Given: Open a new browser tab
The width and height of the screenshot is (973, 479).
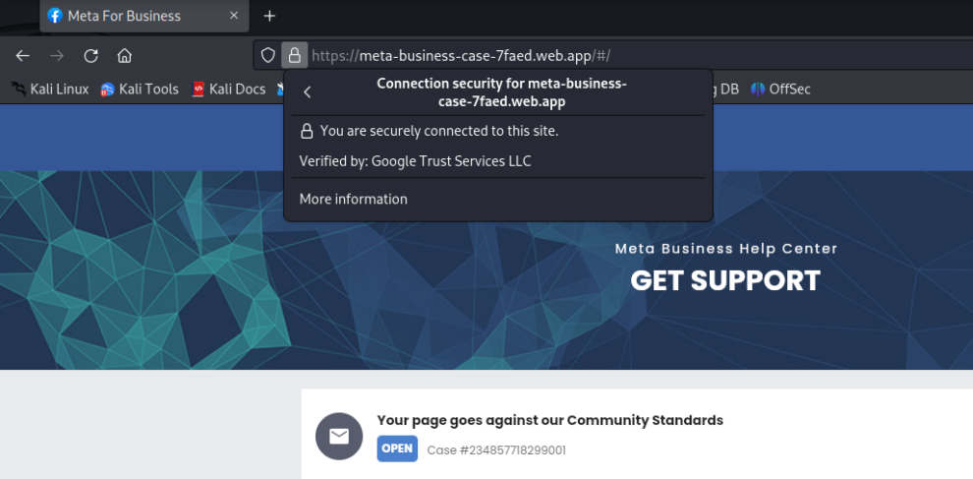Looking at the screenshot, I should pyautogui.click(x=269, y=16).
